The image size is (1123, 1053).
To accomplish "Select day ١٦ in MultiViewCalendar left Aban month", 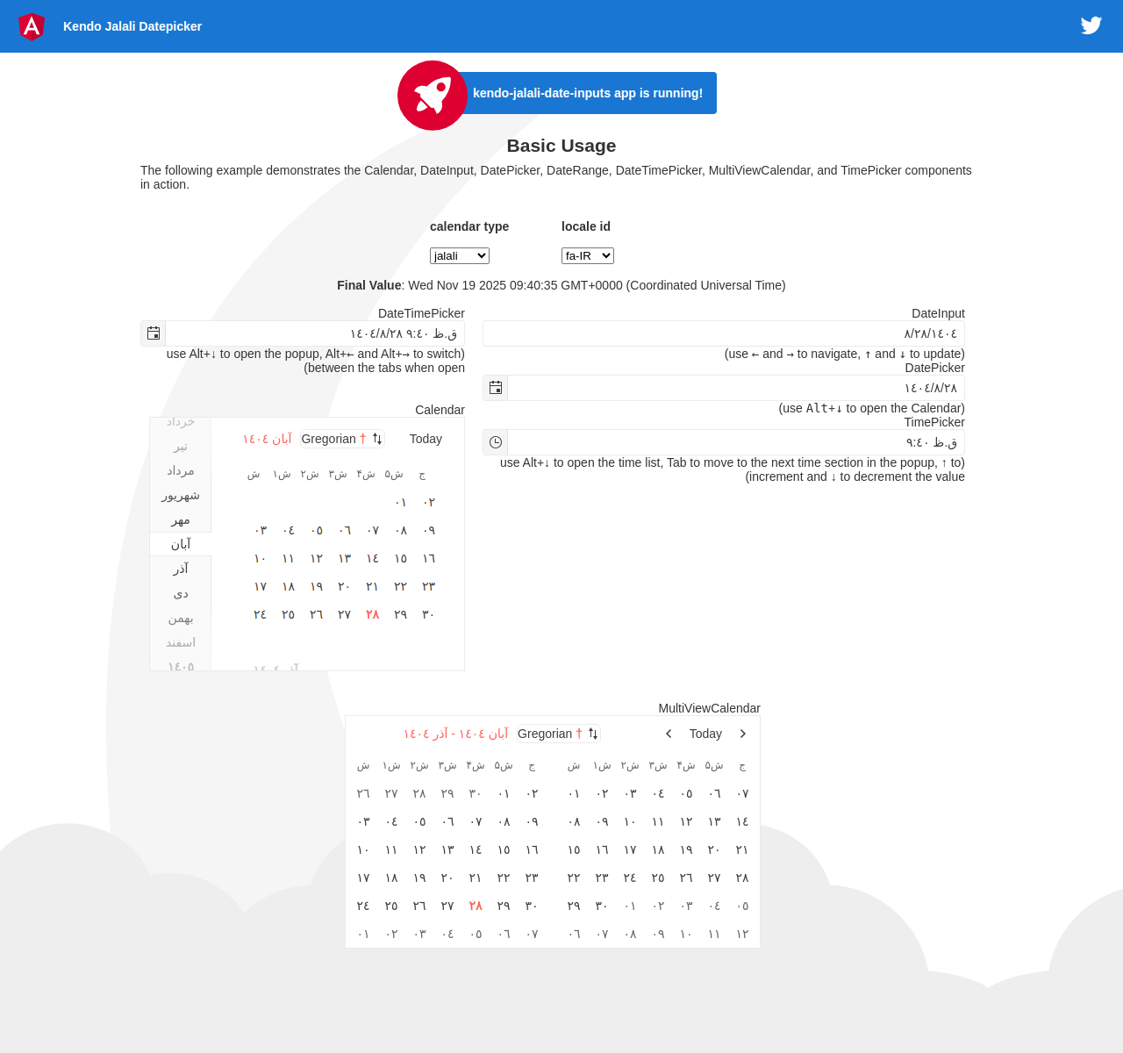I will [x=532, y=849].
